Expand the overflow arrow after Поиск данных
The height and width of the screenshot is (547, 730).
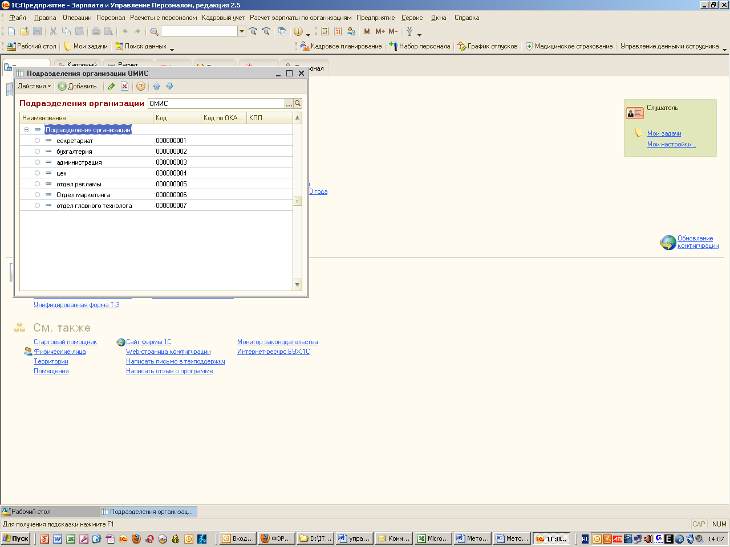(x=172, y=50)
